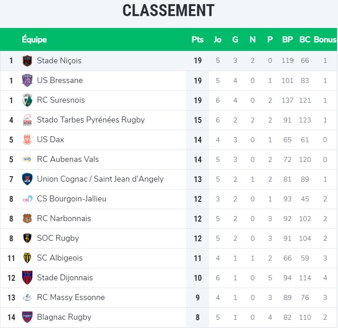Click Stade Niçois 19 points cell

[x=198, y=61]
